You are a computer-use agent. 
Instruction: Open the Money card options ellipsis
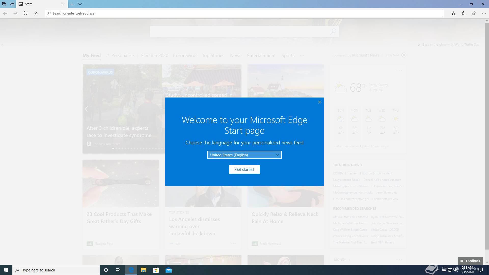tap(399, 259)
